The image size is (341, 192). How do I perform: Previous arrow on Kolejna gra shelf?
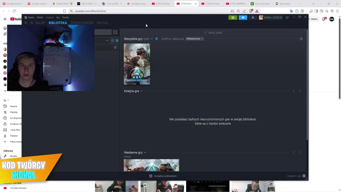click(x=294, y=91)
